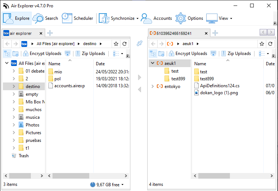278x191 pixels.
Task: Toggle right pane folder tree view
Action: tap(153, 54)
